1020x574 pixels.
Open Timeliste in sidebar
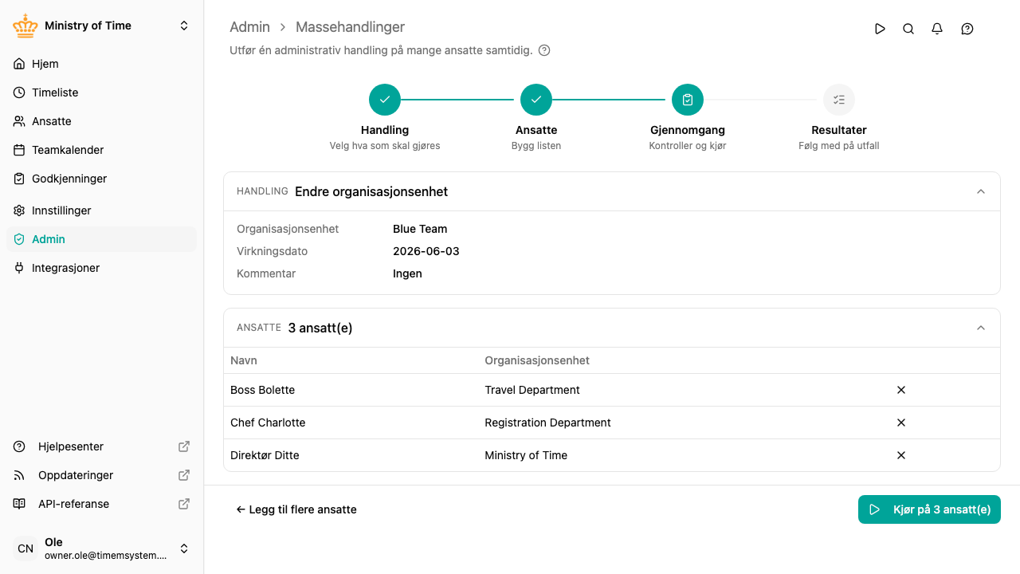pyautogui.click(x=101, y=92)
